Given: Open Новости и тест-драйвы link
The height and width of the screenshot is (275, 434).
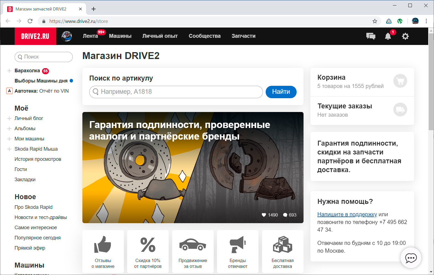Looking at the screenshot, I should pyautogui.click(x=41, y=217).
